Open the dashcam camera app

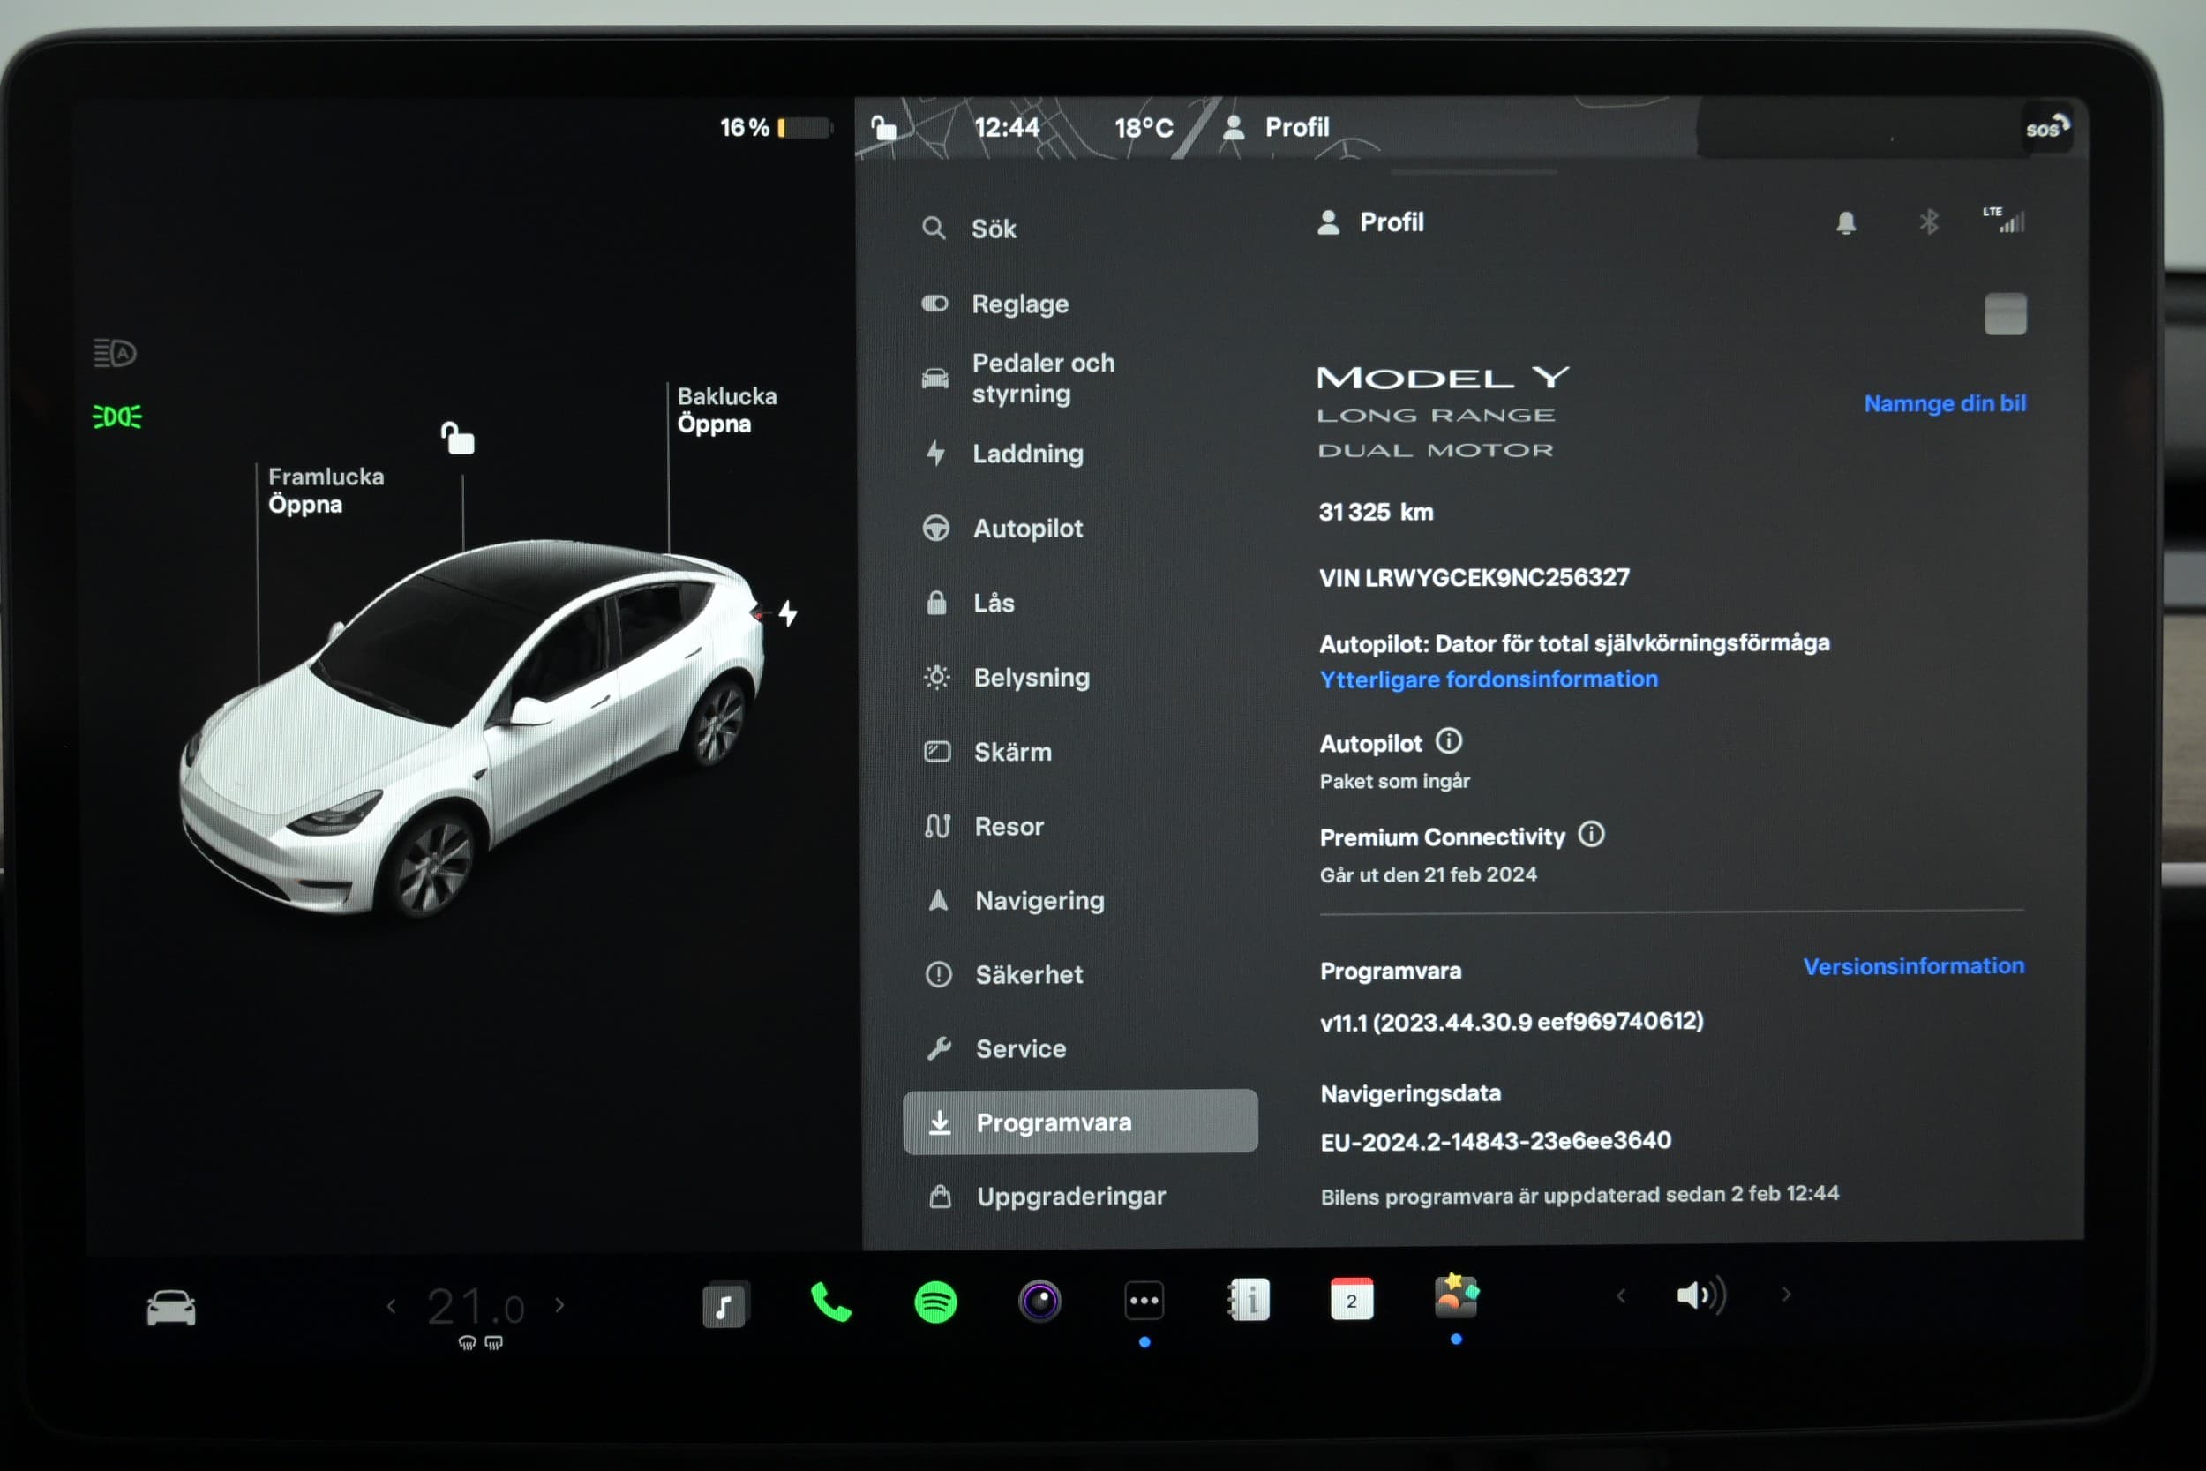(x=1039, y=1302)
